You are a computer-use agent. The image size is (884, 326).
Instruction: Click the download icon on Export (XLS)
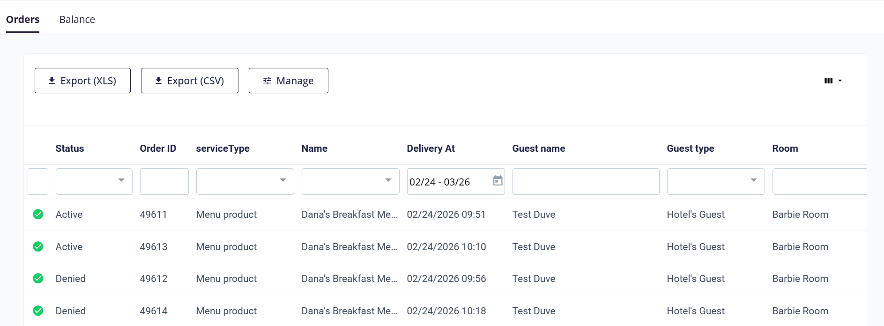pos(52,81)
